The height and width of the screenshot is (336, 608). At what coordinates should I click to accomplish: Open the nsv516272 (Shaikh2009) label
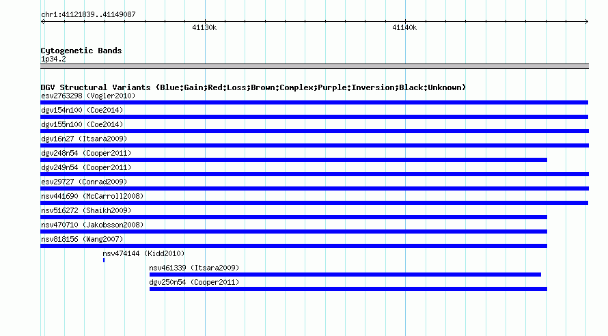pos(86,210)
